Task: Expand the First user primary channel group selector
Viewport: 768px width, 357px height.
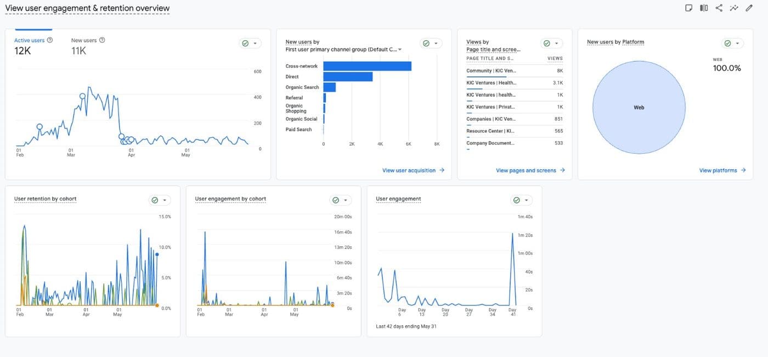Action: tap(344, 49)
